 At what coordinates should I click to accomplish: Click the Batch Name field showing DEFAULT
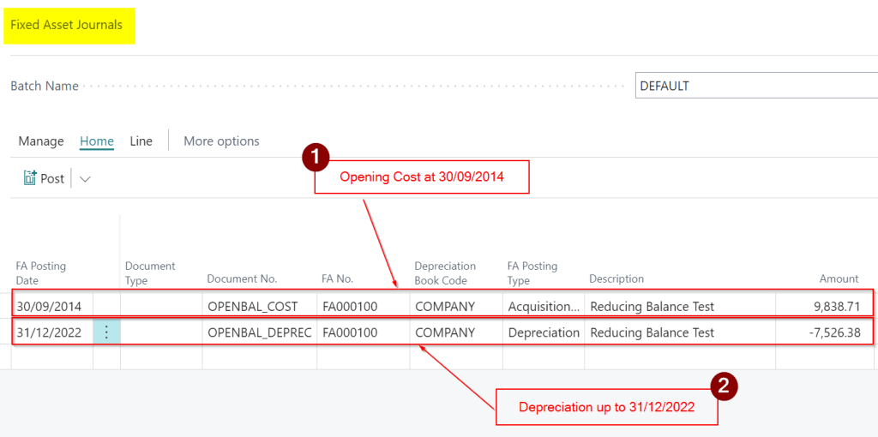pyautogui.click(x=755, y=86)
